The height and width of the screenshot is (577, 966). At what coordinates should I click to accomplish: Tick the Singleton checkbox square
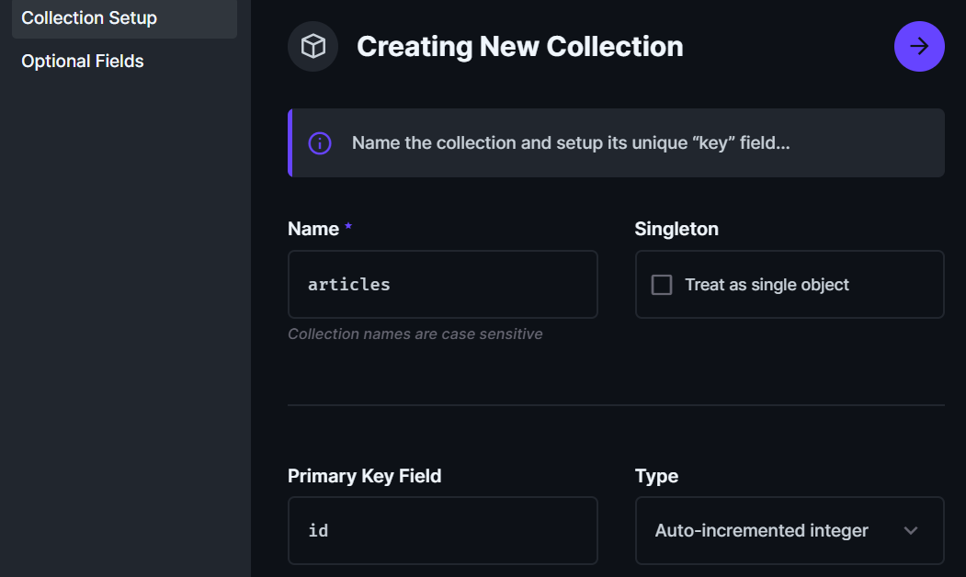tap(662, 285)
